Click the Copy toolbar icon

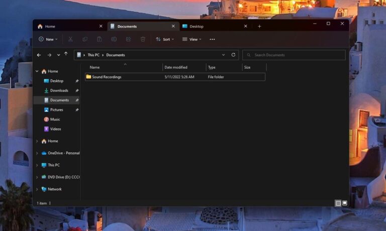click(x=85, y=39)
